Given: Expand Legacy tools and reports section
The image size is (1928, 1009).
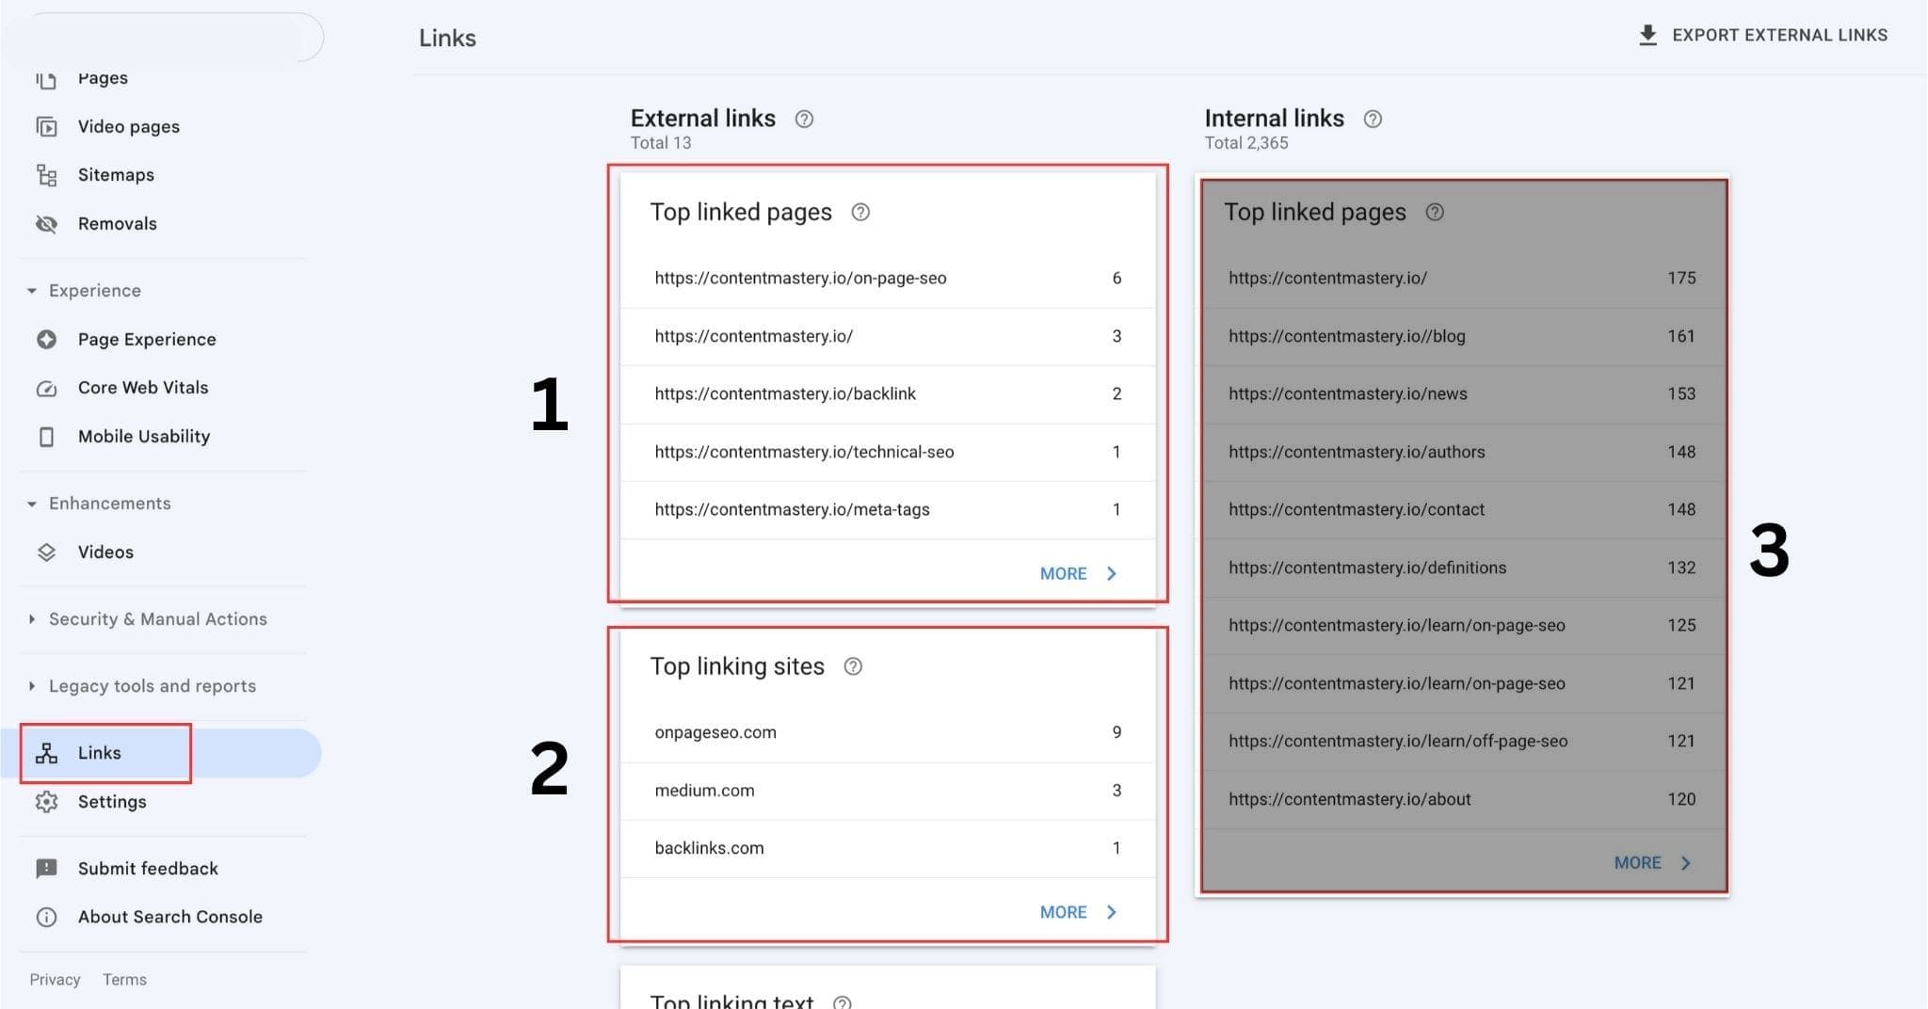Looking at the screenshot, I should coord(32,686).
